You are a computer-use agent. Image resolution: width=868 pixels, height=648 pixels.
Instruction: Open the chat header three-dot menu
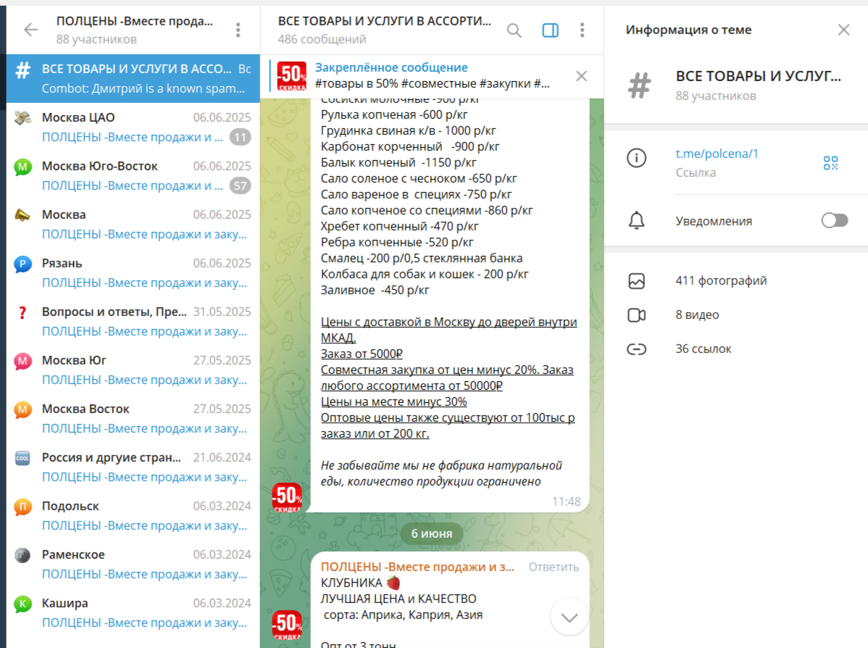[582, 30]
